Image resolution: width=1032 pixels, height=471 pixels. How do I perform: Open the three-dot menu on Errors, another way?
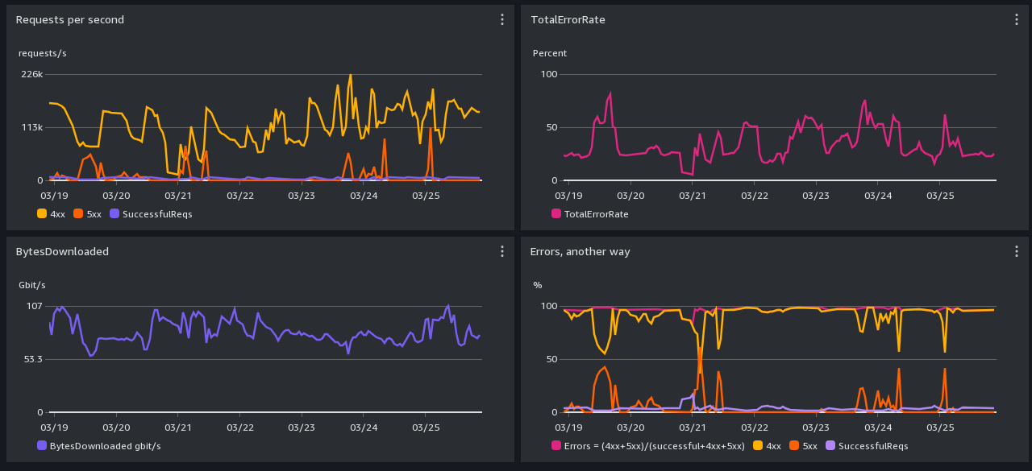pyautogui.click(x=1016, y=250)
